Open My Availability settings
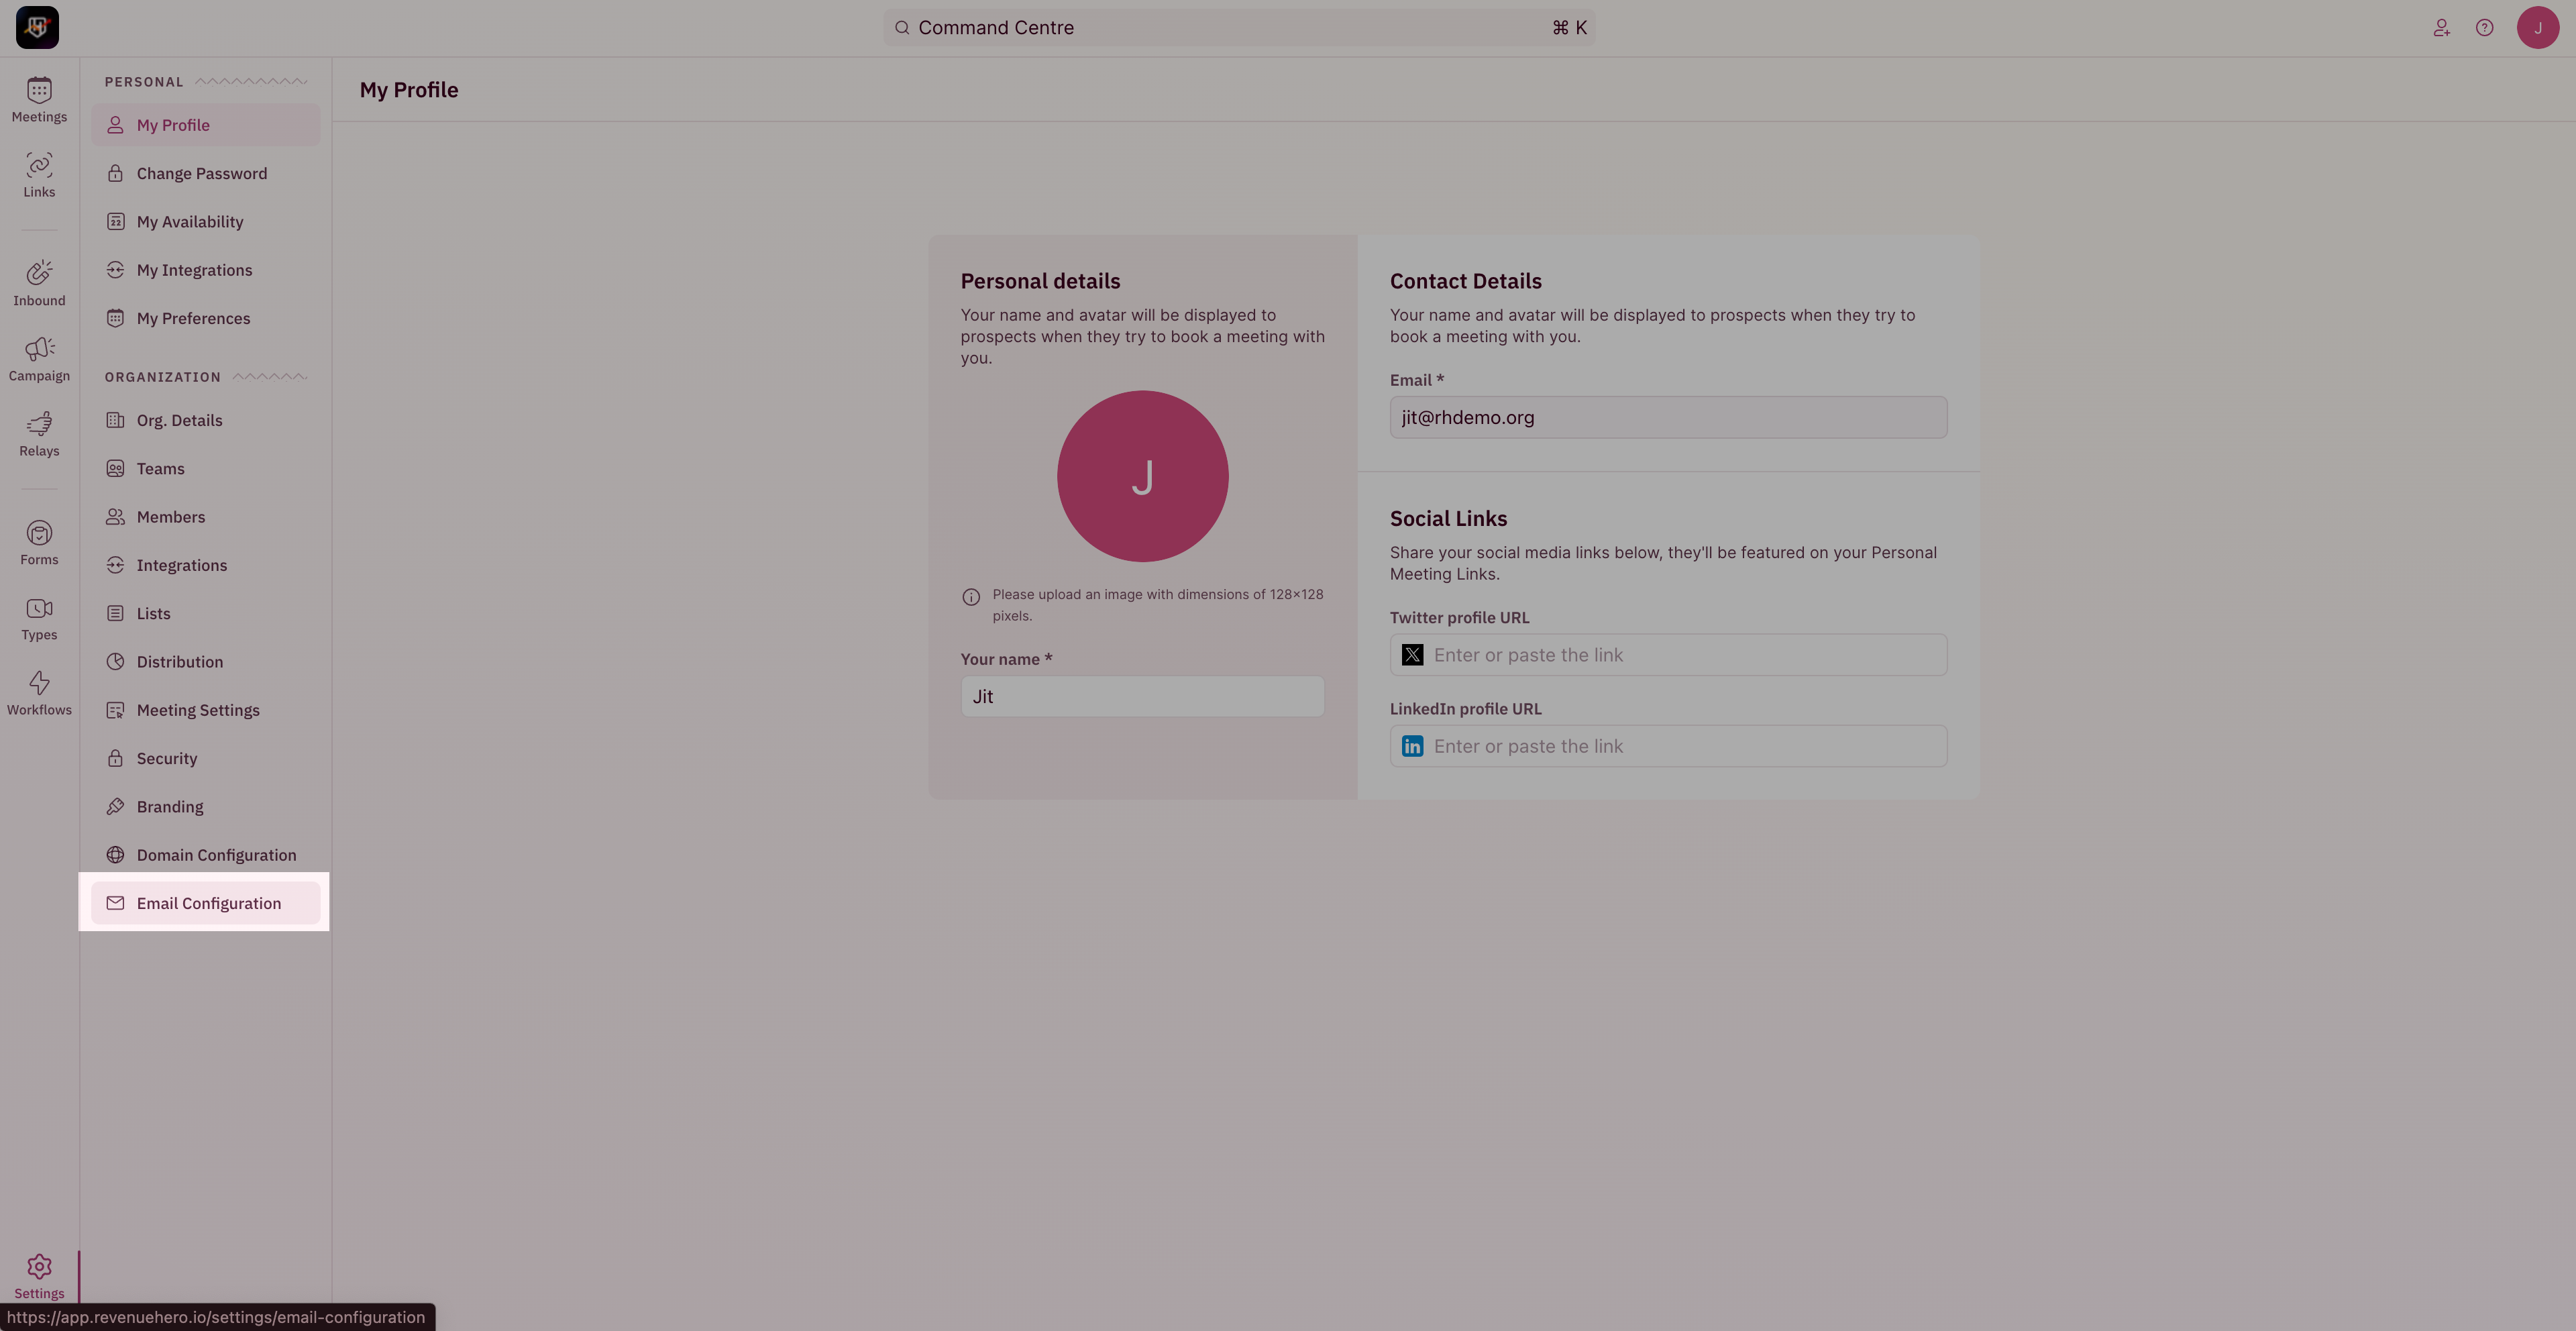 (206, 222)
